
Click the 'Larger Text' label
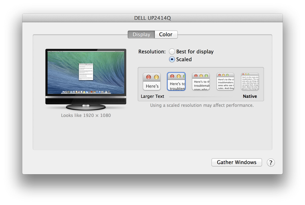click(152, 96)
